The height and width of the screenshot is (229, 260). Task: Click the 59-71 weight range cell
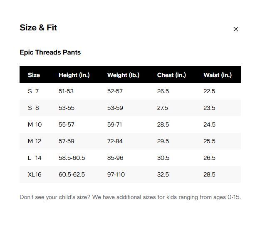tap(114, 124)
